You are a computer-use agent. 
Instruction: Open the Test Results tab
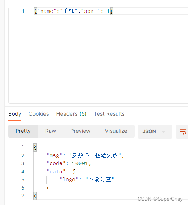[109, 114]
